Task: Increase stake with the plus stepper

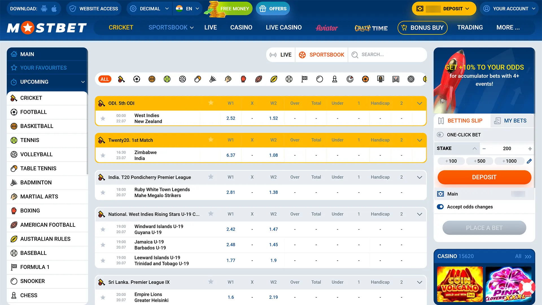Action: (x=530, y=149)
